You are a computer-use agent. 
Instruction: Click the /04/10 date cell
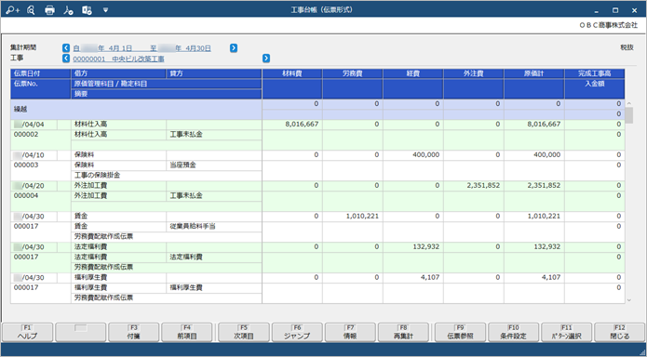click(34, 155)
